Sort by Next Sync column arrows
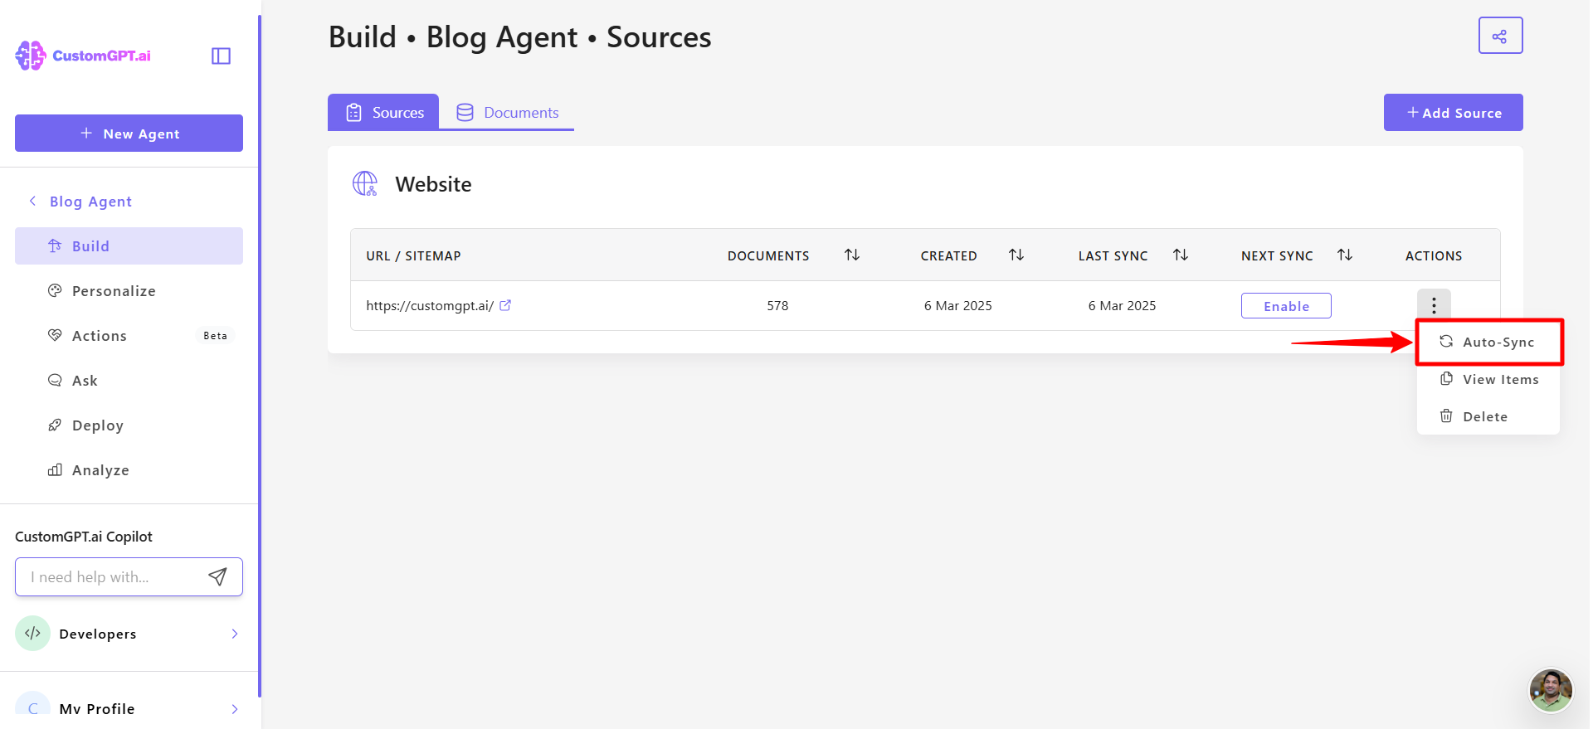 [x=1344, y=255]
